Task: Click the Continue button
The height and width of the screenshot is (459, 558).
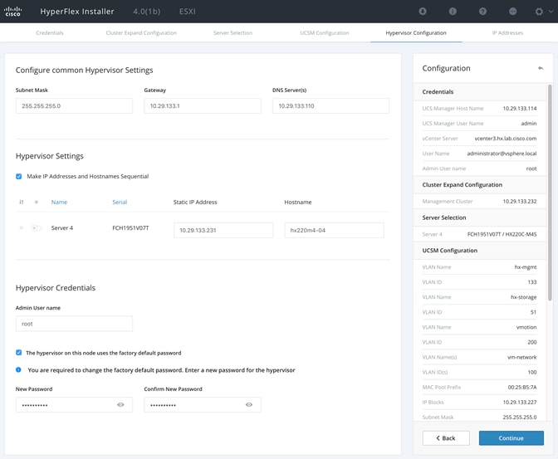Action: (x=511, y=438)
